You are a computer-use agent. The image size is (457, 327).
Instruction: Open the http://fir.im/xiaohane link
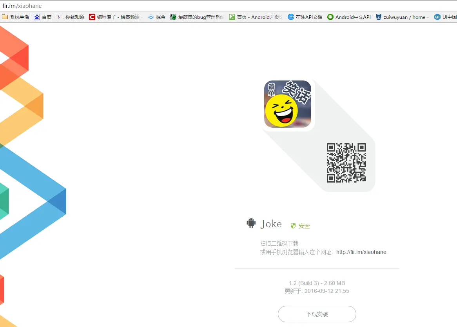[361, 252]
